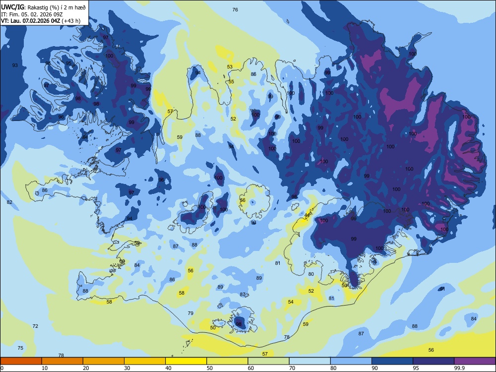Image resolution: width=496 pixels, height=372 pixels.
Task: Click the '72' humidity value on the map
Action: click(35, 326)
